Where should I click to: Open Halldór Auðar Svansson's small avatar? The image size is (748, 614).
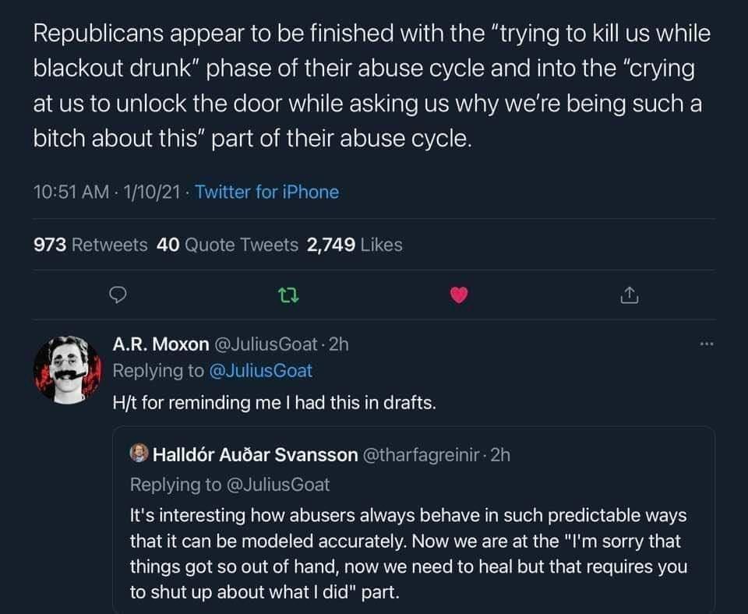(139, 453)
